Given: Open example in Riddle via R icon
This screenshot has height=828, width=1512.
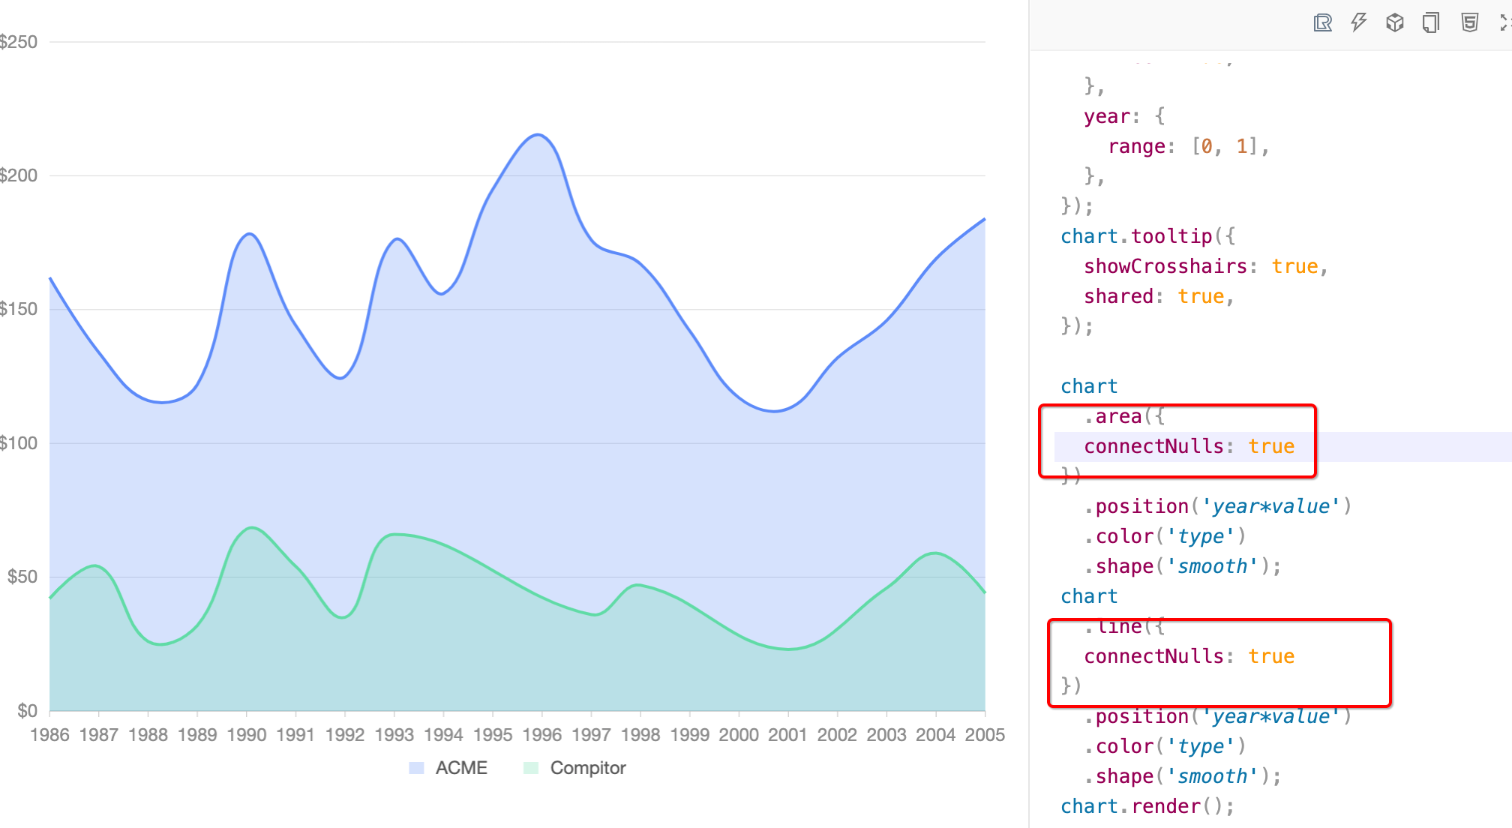Looking at the screenshot, I should [1323, 23].
